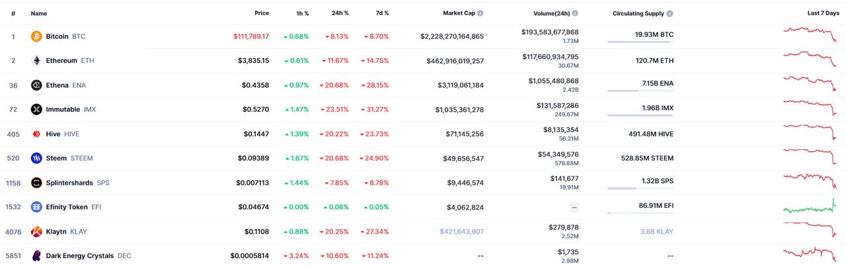
Task: Click the Steem logo icon
Action: 36,158
